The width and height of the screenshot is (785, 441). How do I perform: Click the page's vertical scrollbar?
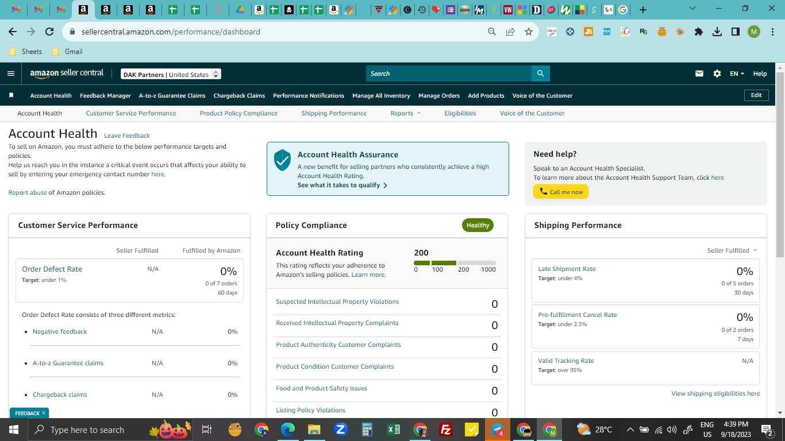coord(780,165)
